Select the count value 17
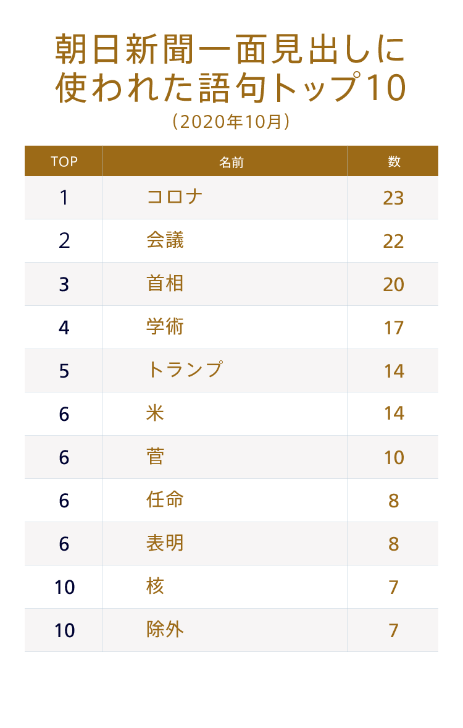 [x=393, y=328]
